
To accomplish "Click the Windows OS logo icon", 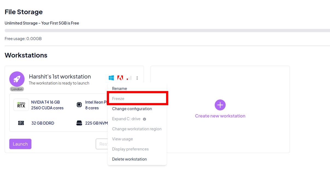I will [x=111, y=78].
